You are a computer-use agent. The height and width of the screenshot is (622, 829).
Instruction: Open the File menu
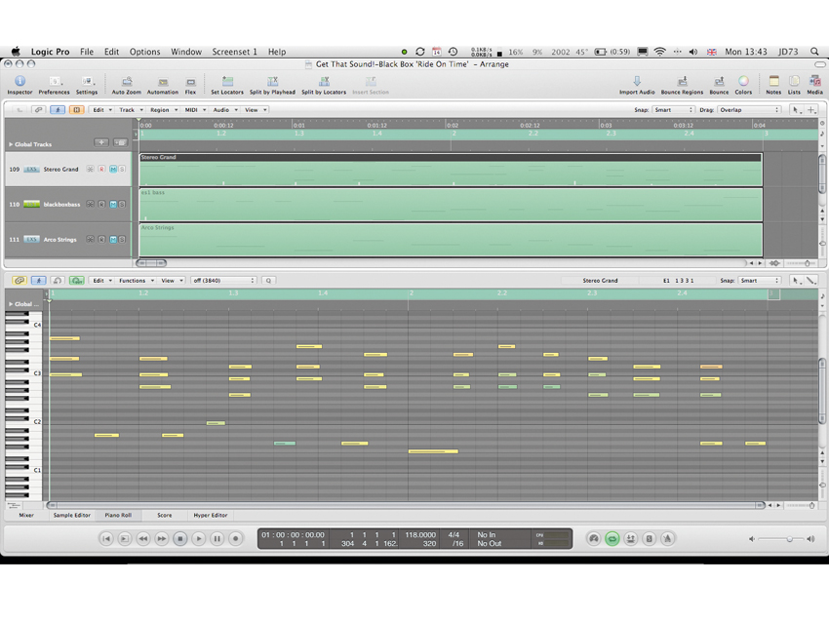[x=87, y=52]
